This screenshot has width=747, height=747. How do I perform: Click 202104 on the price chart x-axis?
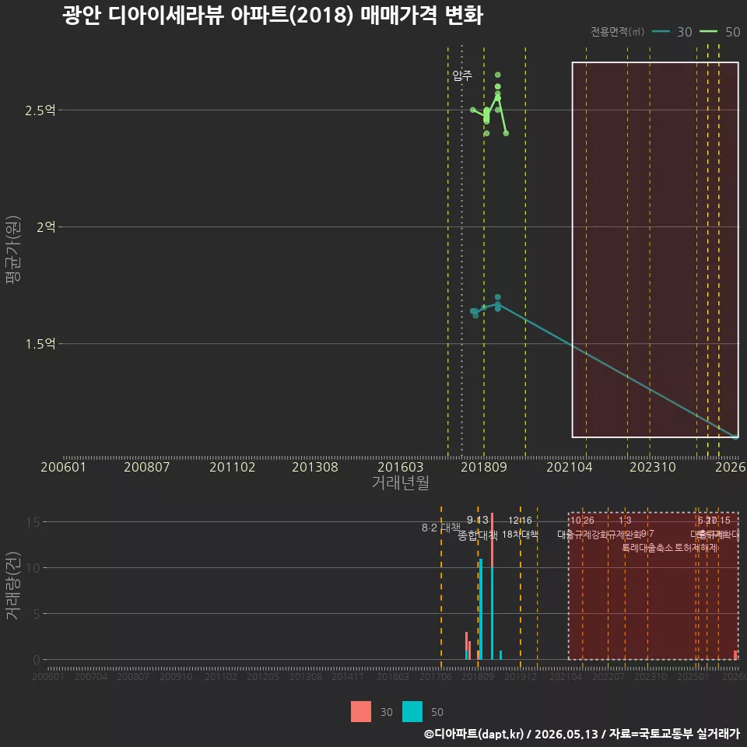coord(570,467)
